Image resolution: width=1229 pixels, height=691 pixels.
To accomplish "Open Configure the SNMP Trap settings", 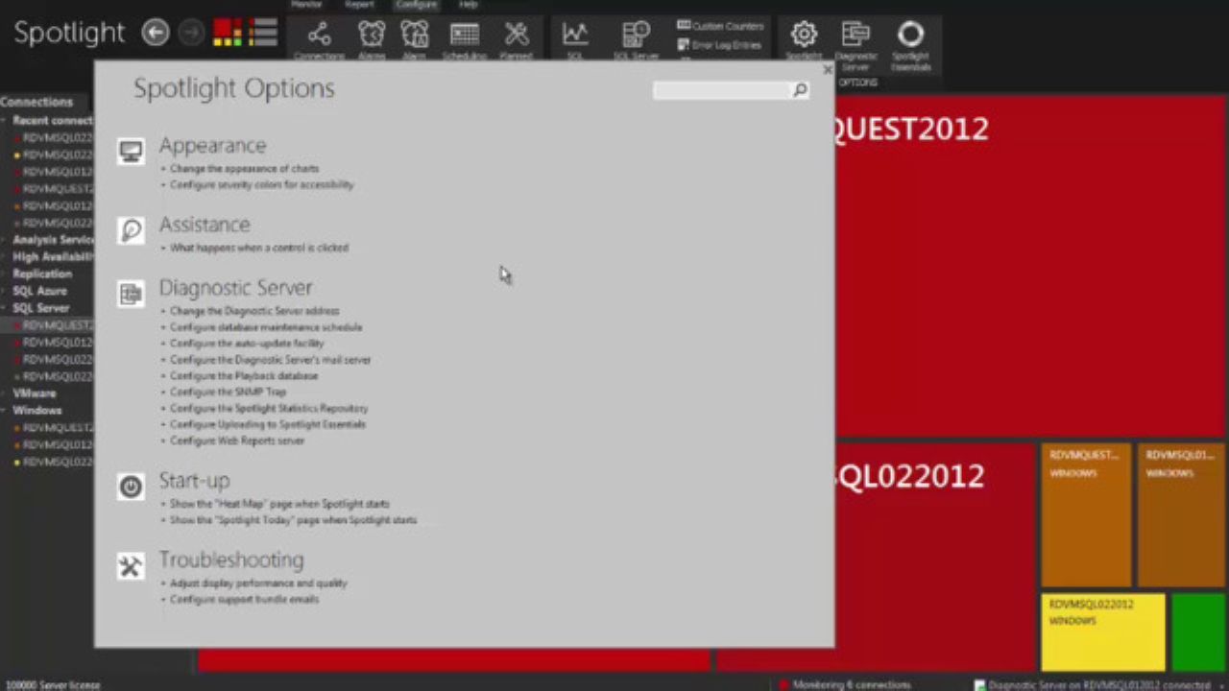I will point(228,392).
